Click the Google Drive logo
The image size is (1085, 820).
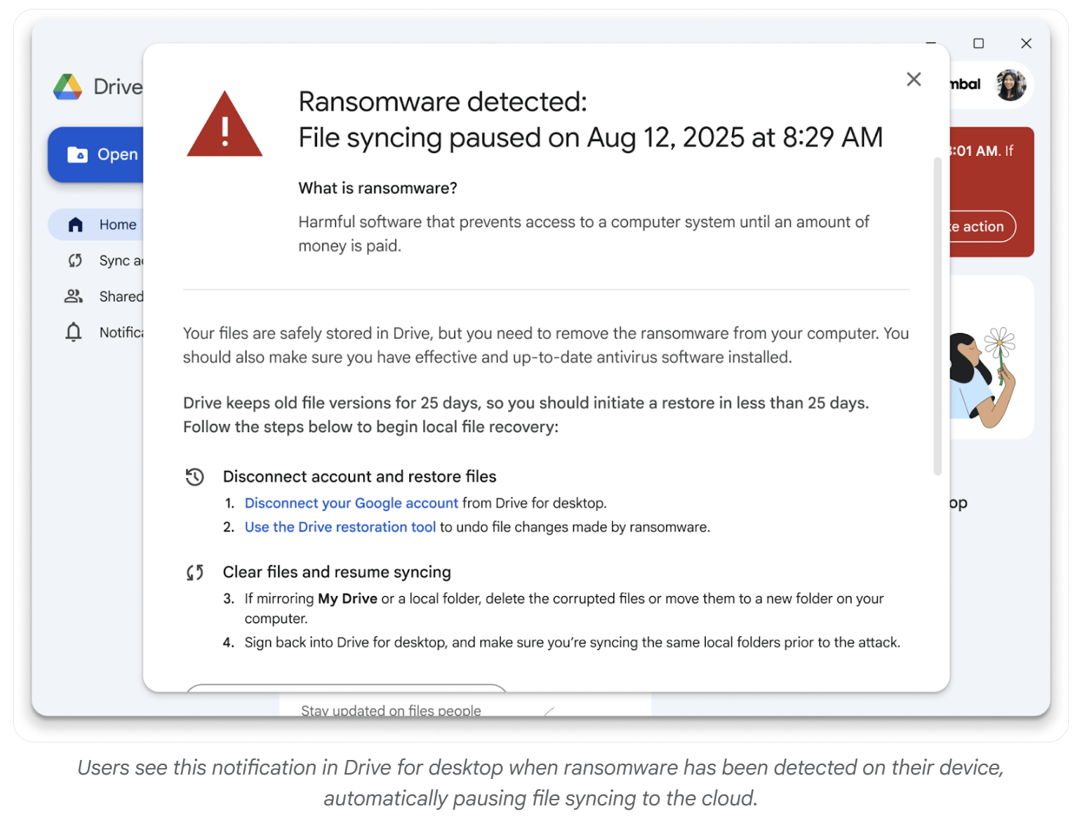[67, 87]
